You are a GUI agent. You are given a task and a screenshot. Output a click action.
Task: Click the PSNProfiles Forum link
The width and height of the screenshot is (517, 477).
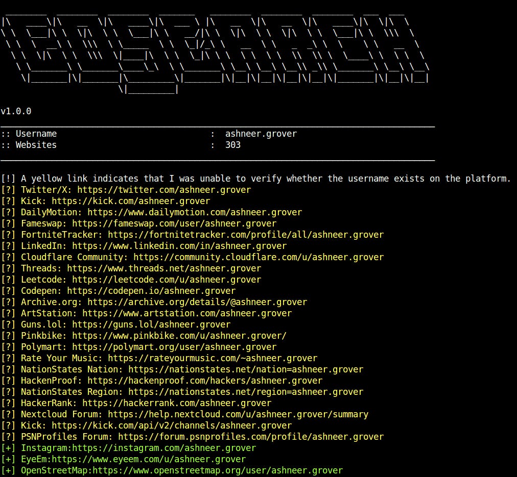coord(251,436)
